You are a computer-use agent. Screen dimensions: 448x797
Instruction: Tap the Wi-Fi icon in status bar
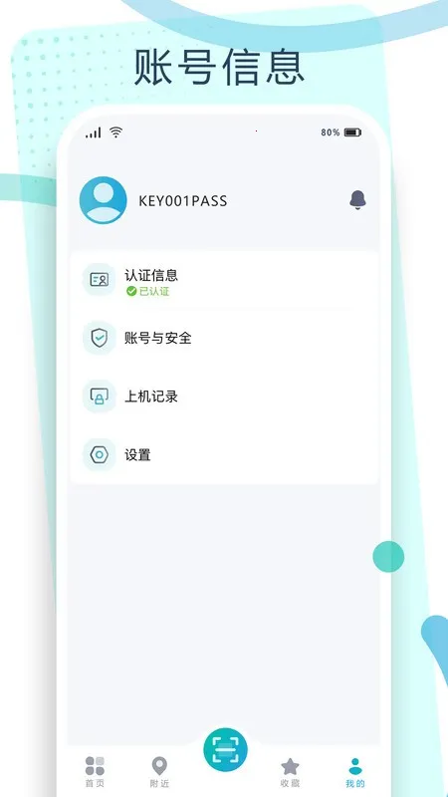(x=116, y=133)
